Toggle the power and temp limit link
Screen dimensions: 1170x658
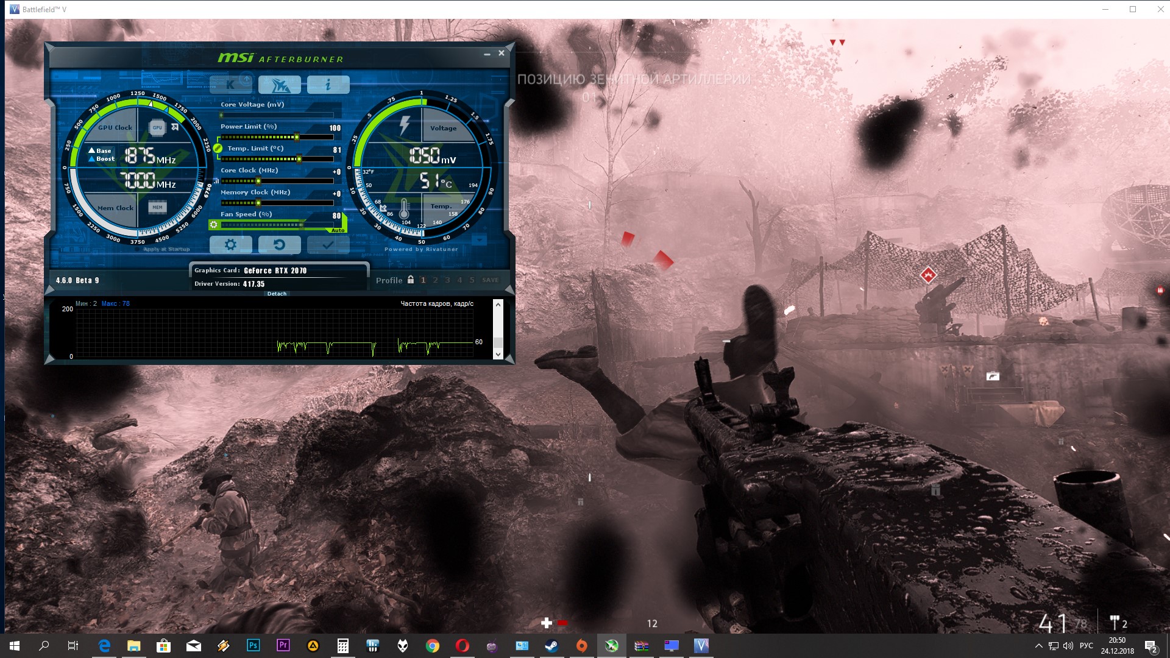point(218,148)
